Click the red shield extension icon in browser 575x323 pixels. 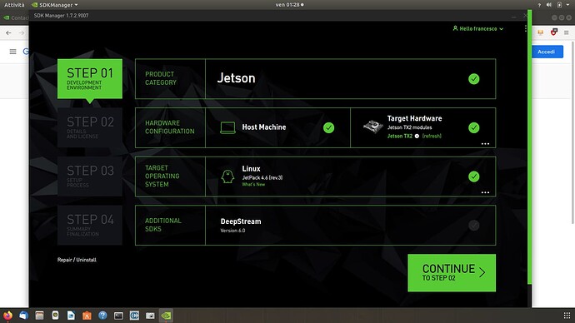553,32
